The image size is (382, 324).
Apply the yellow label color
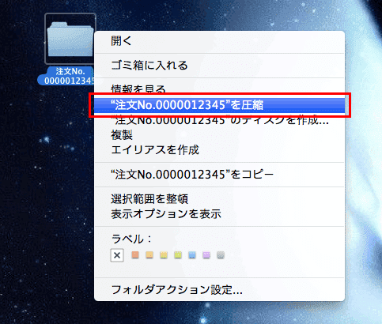click(x=164, y=254)
